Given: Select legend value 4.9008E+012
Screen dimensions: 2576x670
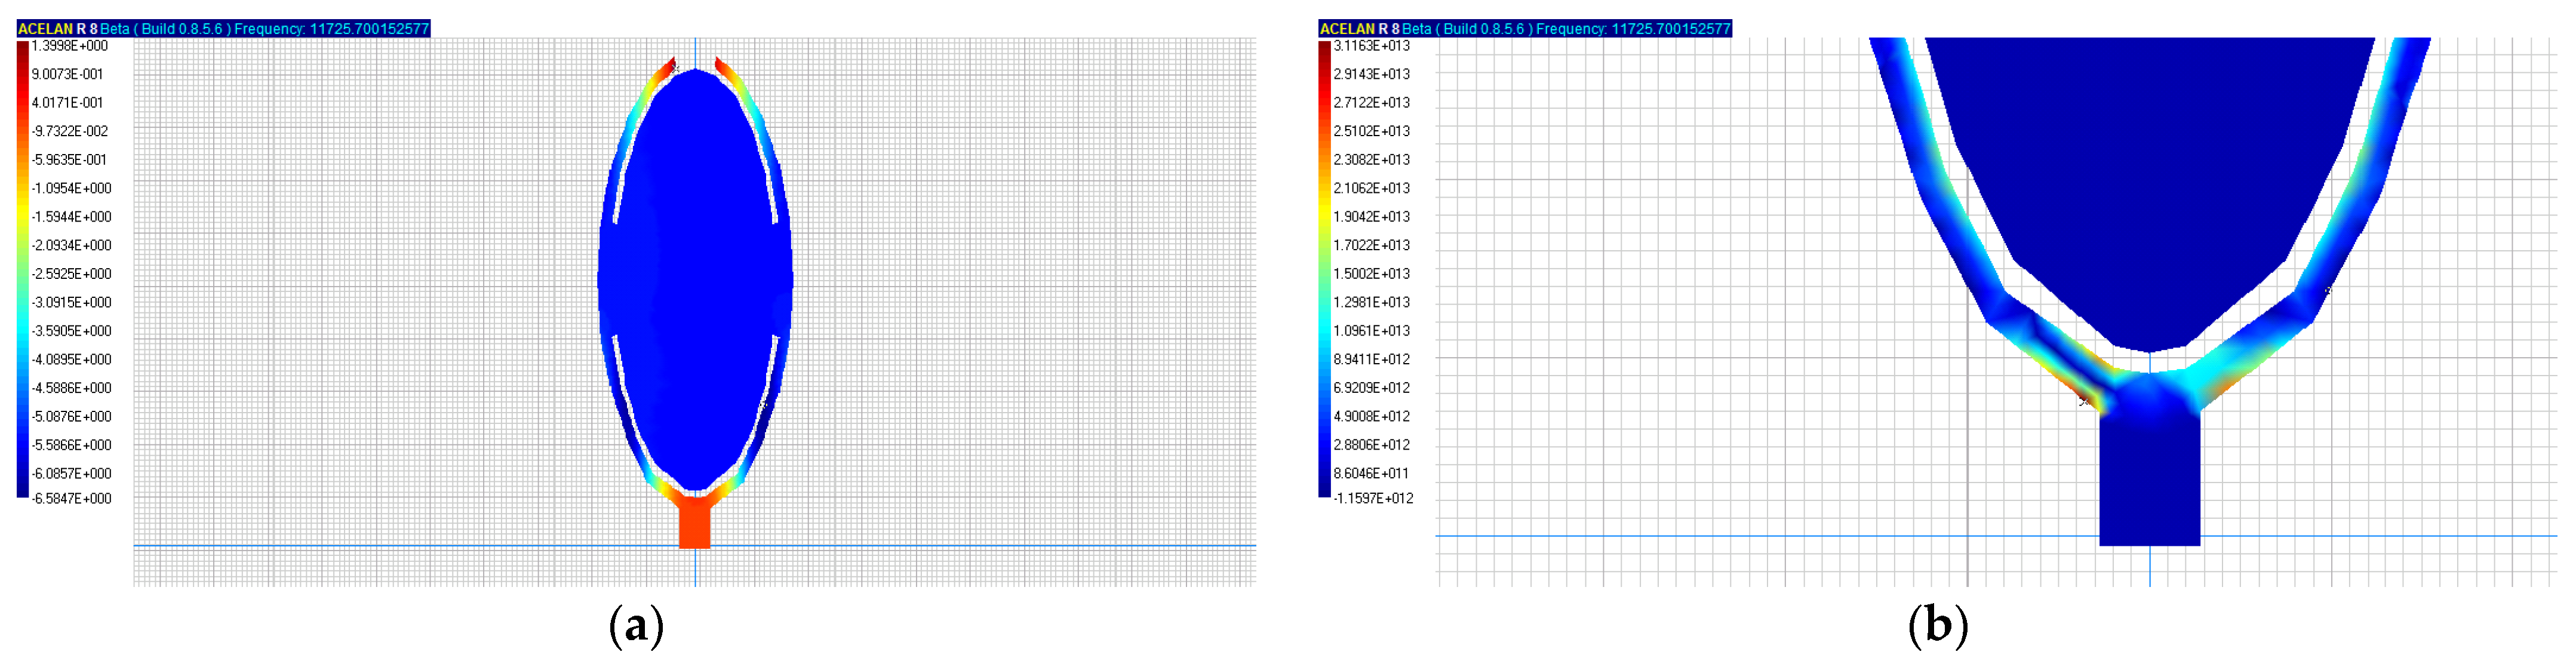Looking at the screenshot, I should (x=1372, y=416).
